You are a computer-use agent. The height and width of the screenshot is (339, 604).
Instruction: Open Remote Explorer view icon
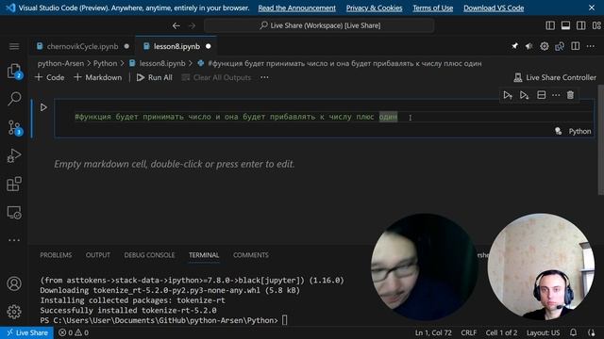tap(14, 212)
